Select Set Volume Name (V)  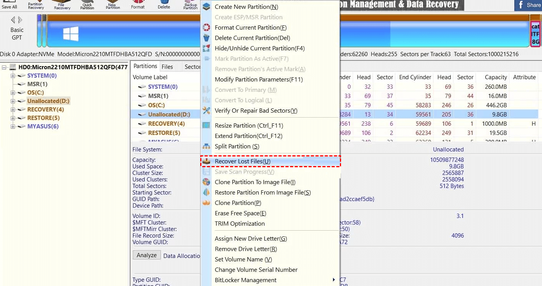point(270,259)
